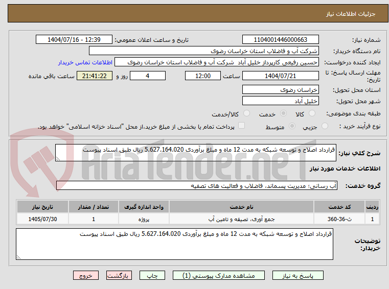This screenshot has height=289, width=389.
Task: Click the خروج exit button
Action: coord(85,276)
